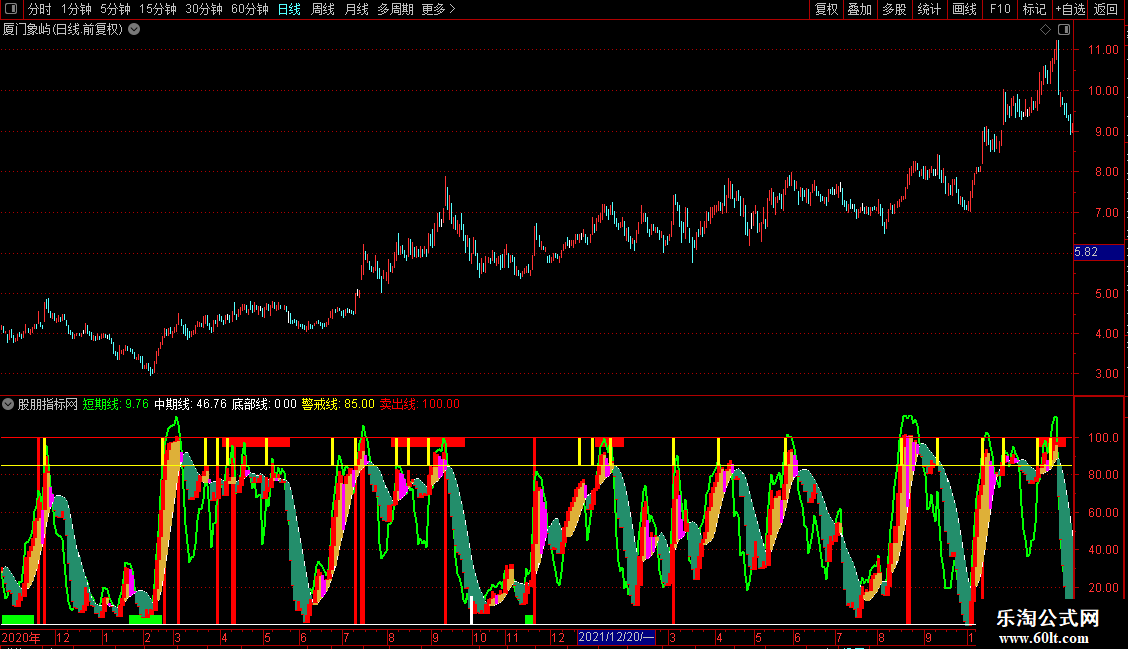The image size is (1128, 649).
Task: Switch to 60分钟 period
Action: [249, 9]
